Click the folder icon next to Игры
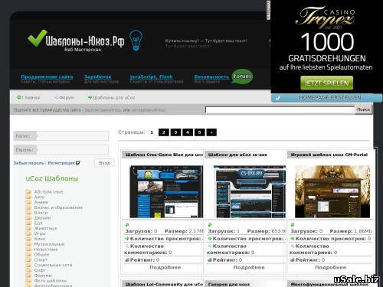383x287 pixels. [x=28, y=233]
